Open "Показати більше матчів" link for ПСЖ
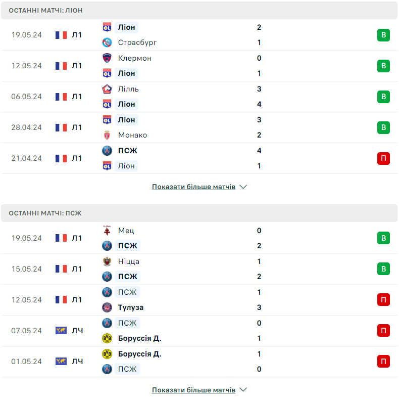Screen dimensions: 399x402 click(193, 390)
